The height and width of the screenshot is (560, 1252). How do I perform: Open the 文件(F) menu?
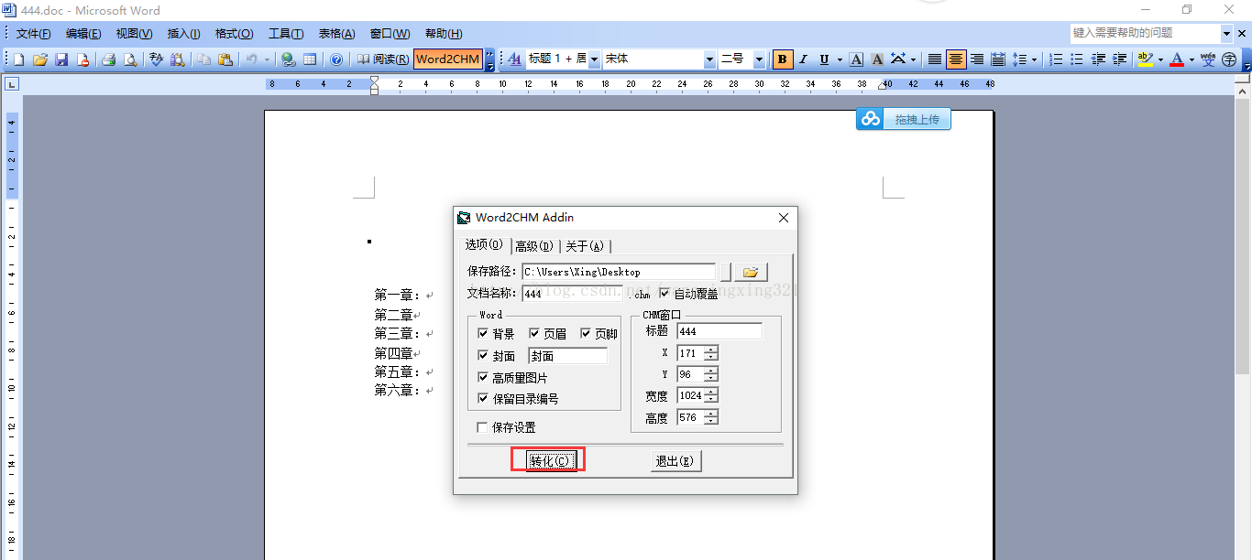(x=34, y=34)
